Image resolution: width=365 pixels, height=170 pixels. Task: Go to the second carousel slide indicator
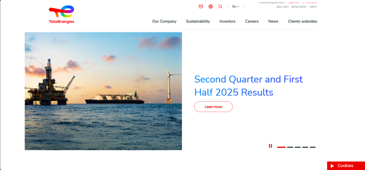pyautogui.click(x=290, y=147)
